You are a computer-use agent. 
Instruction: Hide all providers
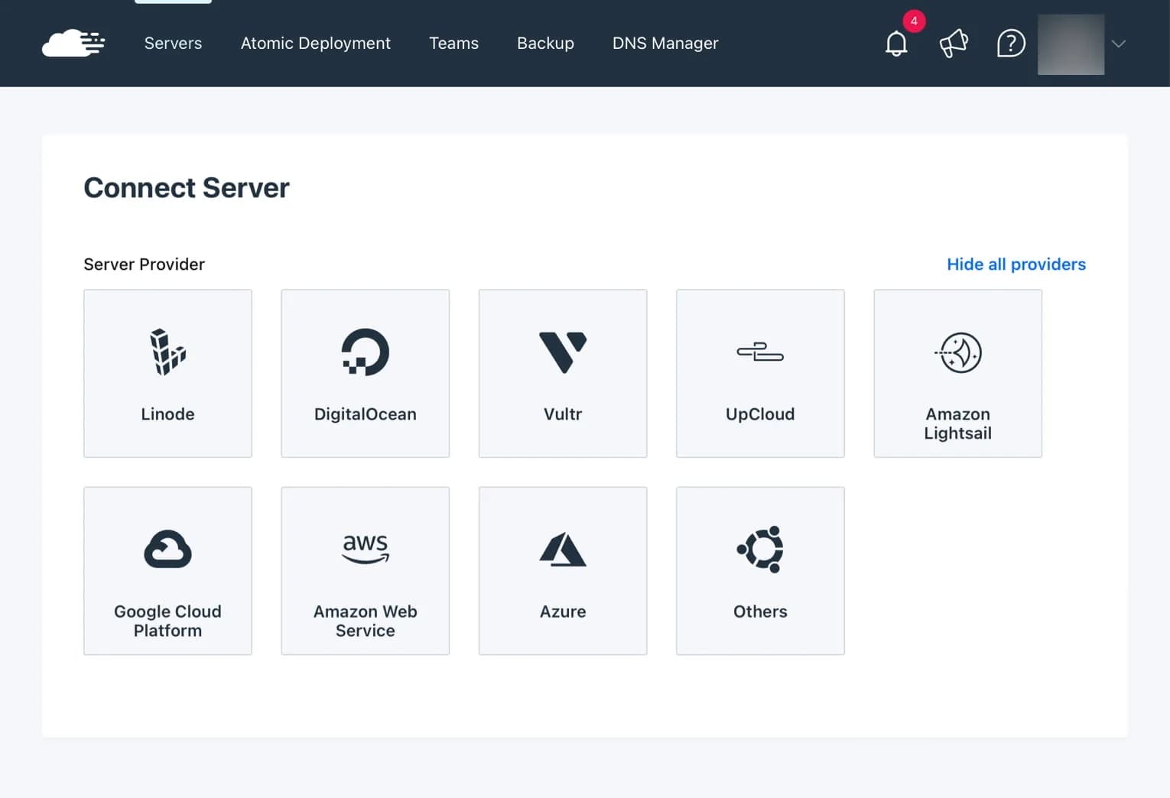click(1016, 264)
